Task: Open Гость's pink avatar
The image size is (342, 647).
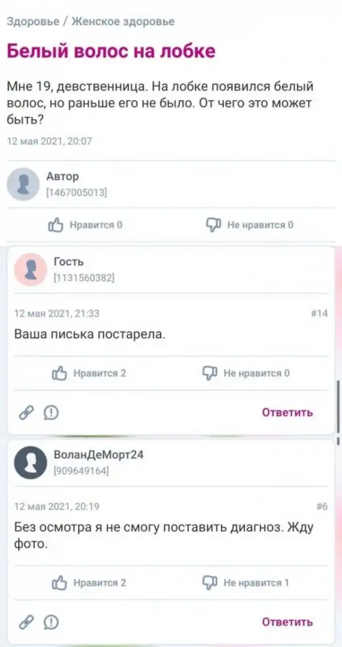Action: 30,270
